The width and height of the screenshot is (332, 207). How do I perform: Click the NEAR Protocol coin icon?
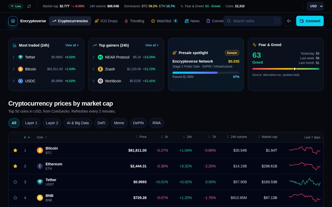100,57
